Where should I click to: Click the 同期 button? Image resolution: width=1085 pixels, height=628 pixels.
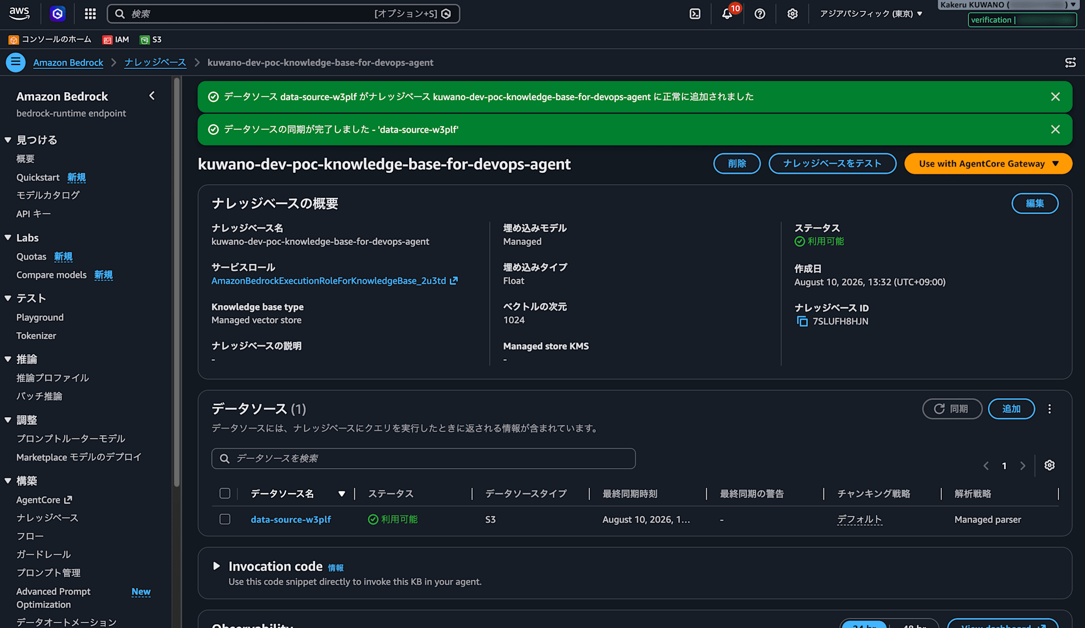click(x=952, y=409)
